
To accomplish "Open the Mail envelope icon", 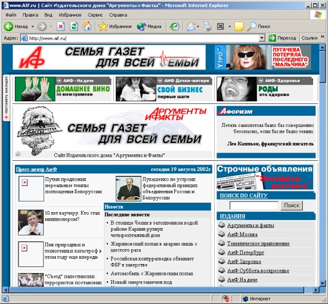I will tap(191, 27).
